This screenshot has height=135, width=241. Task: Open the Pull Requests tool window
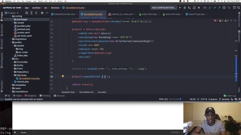[2, 60]
